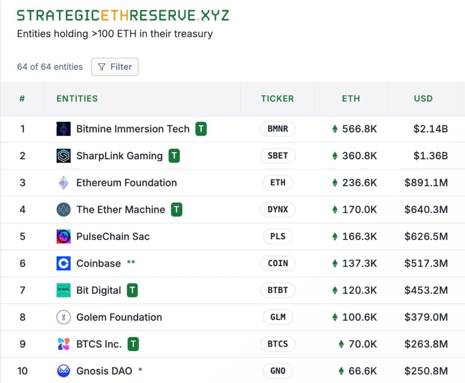The height and width of the screenshot is (383, 465).
Task: Sort by the USD column header
Action: point(423,99)
